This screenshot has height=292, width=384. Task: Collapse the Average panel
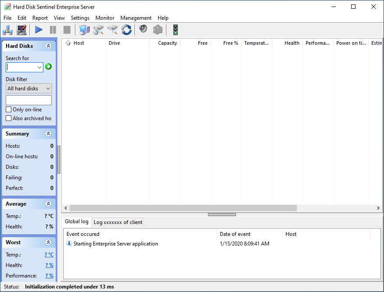pyautogui.click(x=48, y=203)
